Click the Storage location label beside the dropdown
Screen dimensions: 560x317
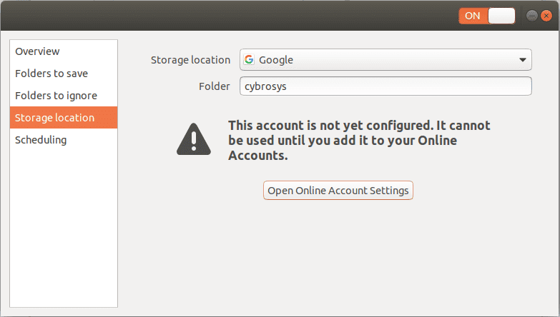point(190,60)
